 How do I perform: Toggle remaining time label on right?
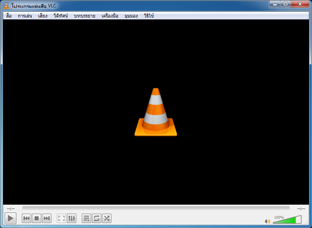pos(301,209)
